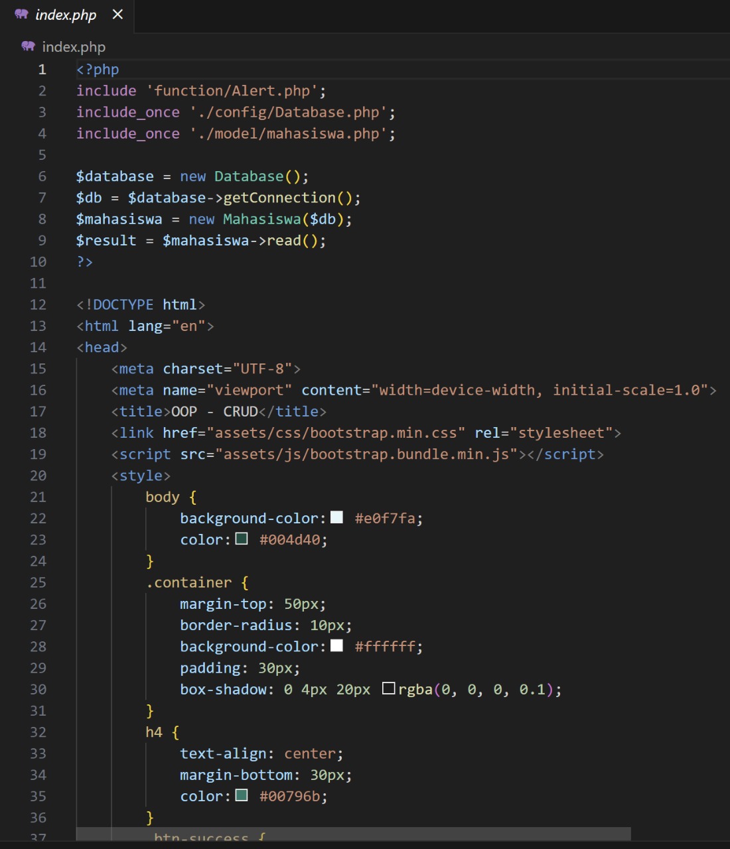Click line number 20 beside the style tag
The width and height of the screenshot is (730, 849).
[38, 476]
